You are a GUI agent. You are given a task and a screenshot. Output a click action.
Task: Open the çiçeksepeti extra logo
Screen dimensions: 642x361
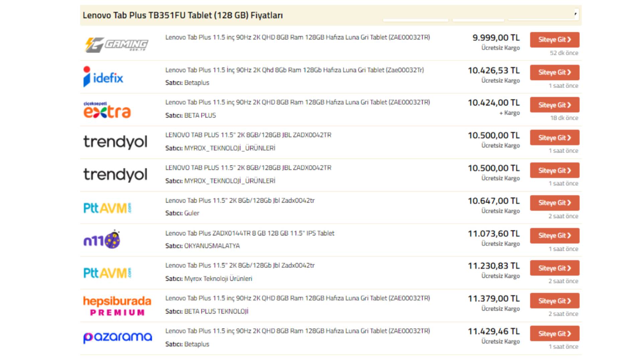[107, 110]
